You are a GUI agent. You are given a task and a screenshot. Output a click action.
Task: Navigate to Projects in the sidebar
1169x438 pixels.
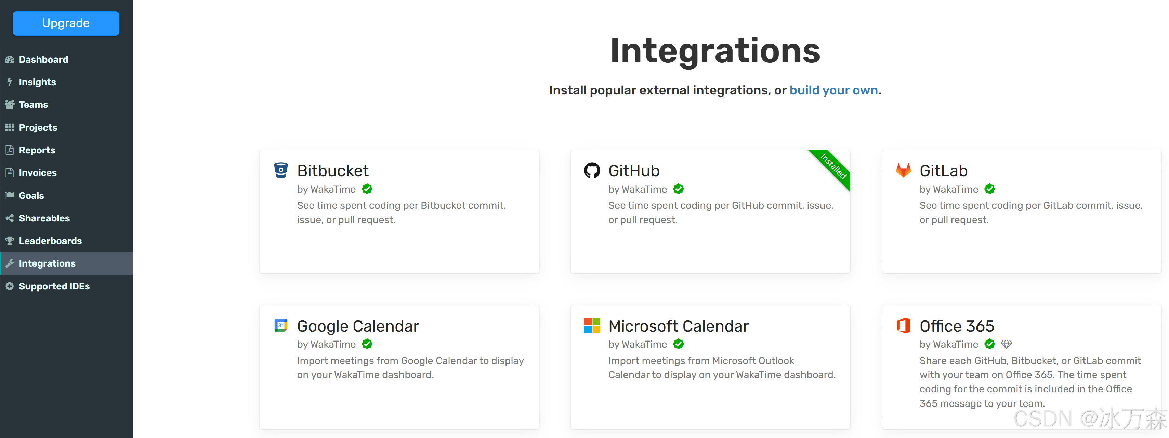(x=38, y=128)
